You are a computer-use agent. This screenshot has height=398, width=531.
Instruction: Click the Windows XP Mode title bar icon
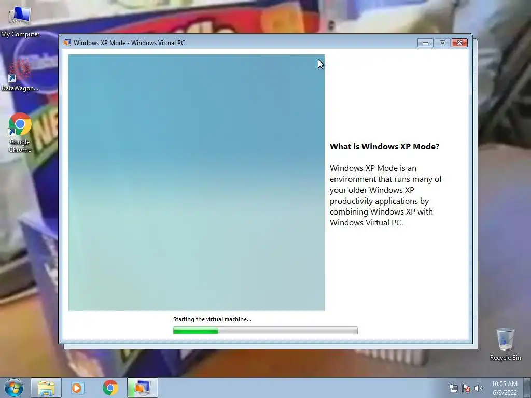tap(67, 42)
